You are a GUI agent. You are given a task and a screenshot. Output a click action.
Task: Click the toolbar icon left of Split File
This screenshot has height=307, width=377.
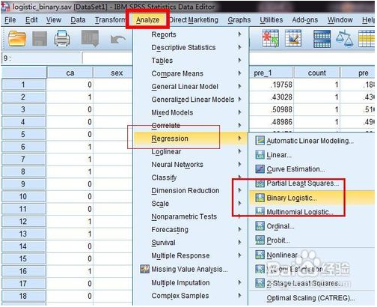point(293,38)
